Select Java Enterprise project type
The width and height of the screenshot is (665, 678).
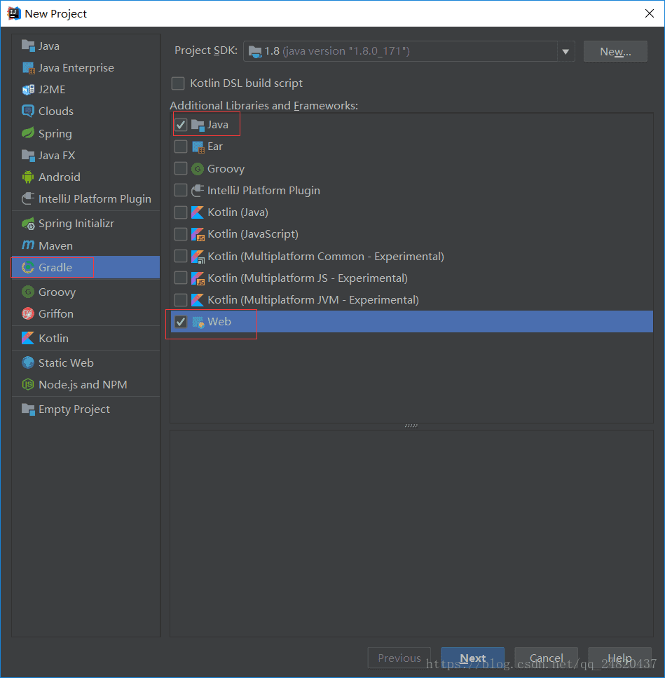[x=86, y=68]
